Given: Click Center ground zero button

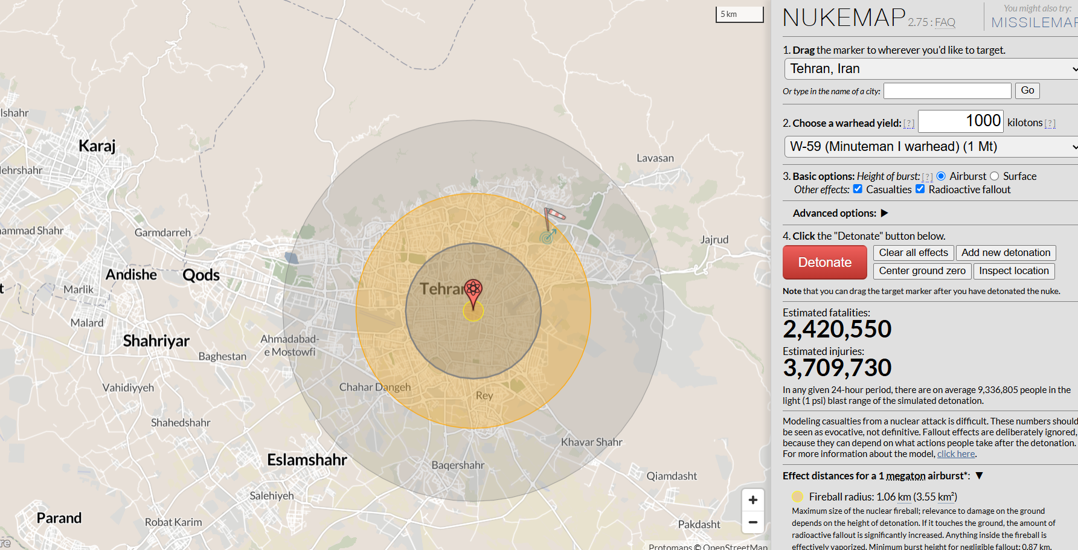Looking at the screenshot, I should coord(922,270).
